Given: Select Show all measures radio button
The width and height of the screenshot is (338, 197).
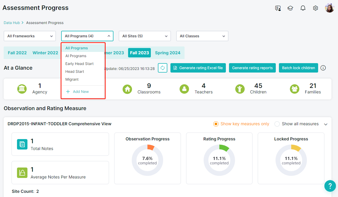Looking at the screenshot, I should (x=277, y=124).
